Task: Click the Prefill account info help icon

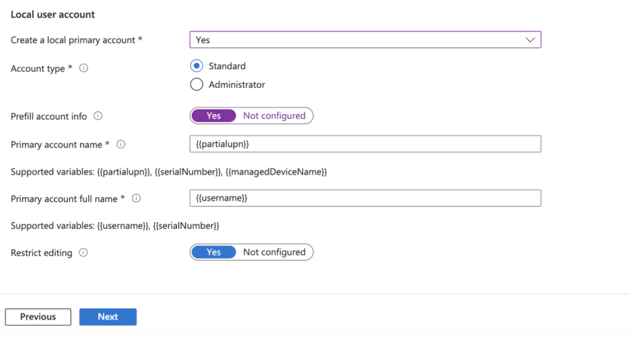Action: [x=98, y=116]
